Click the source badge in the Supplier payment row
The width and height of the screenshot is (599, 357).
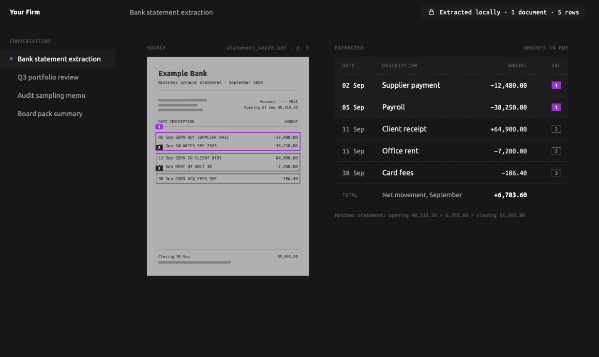[556, 85]
